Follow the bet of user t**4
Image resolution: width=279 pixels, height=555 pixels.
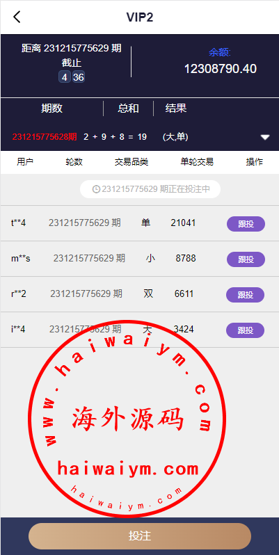point(246,224)
